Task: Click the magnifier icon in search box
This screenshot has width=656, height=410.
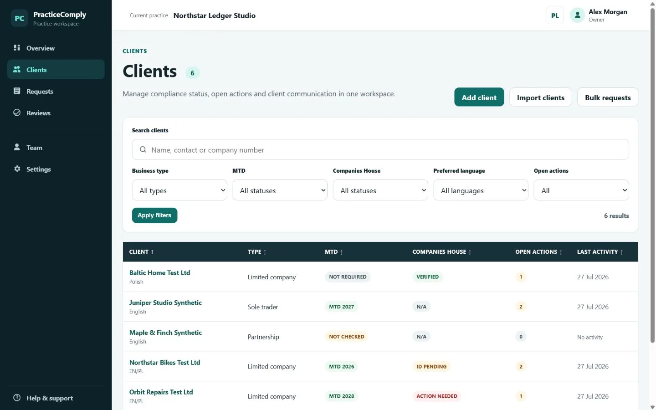Action: (x=143, y=149)
